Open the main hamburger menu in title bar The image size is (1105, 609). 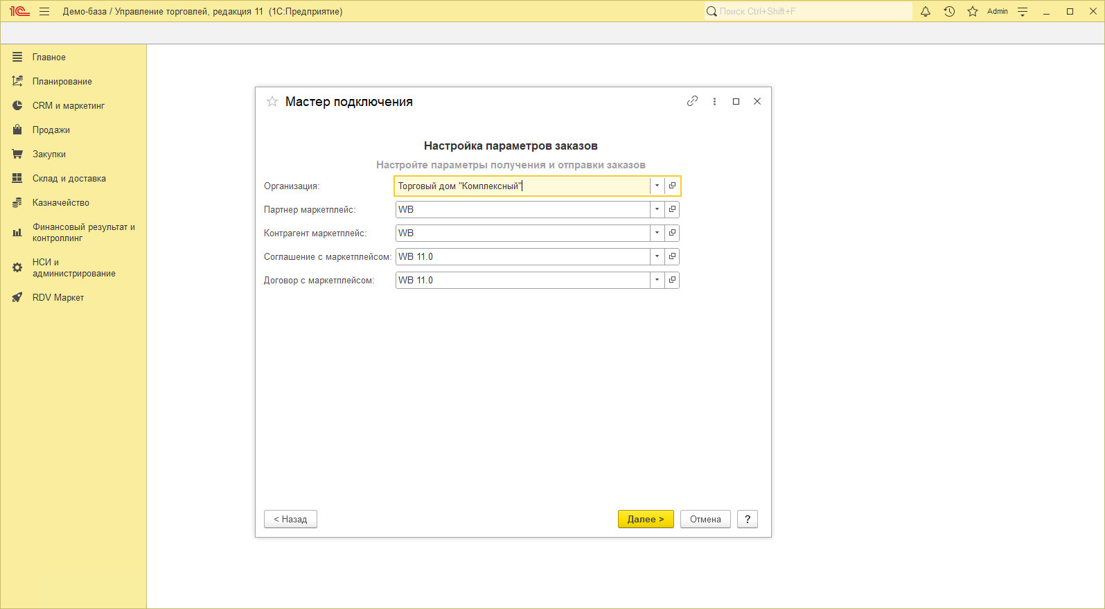44,12
